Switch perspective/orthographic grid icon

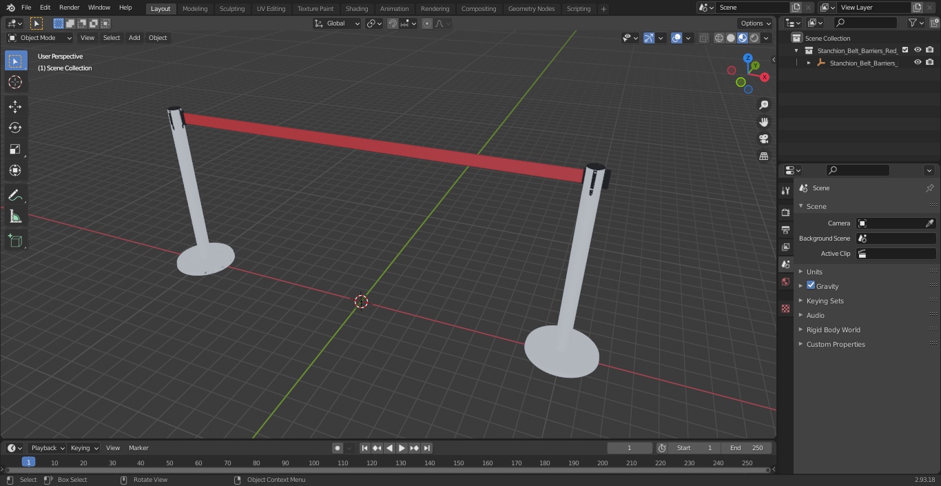point(763,156)
